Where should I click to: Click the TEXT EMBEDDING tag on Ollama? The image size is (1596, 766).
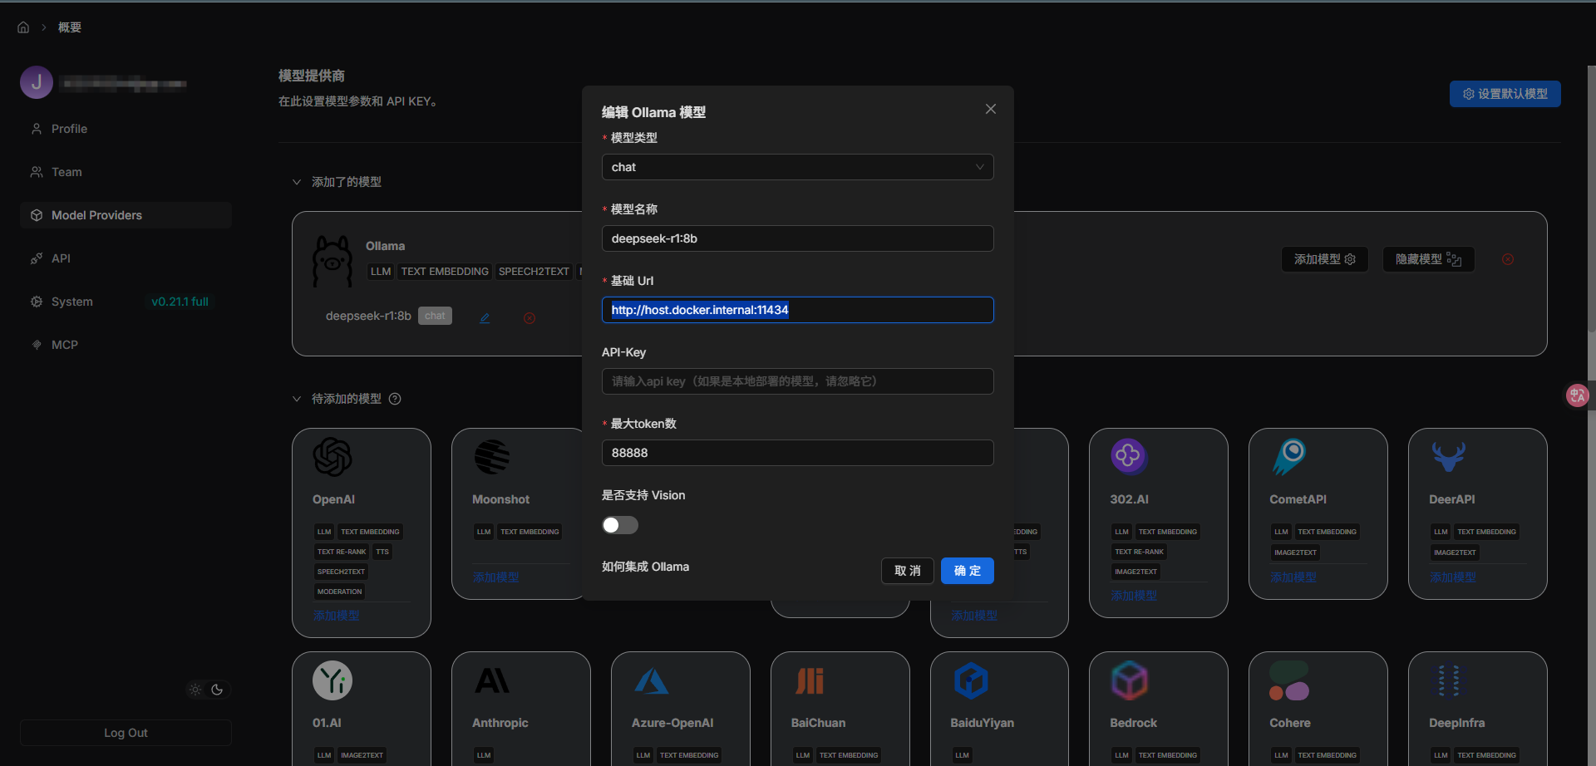(x=445, y=272)
